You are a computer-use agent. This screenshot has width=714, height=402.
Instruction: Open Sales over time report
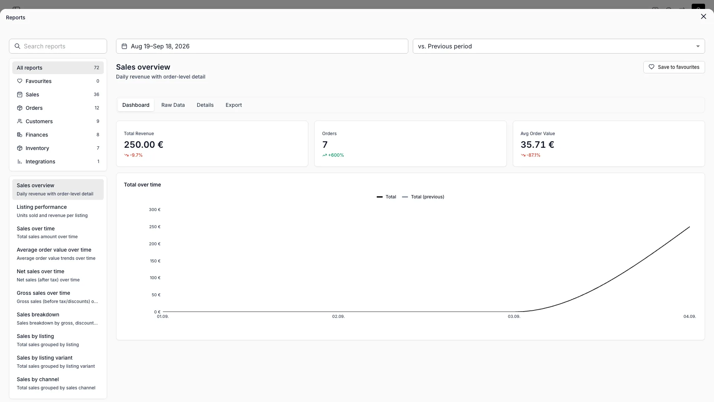click(x=58, y=233)
